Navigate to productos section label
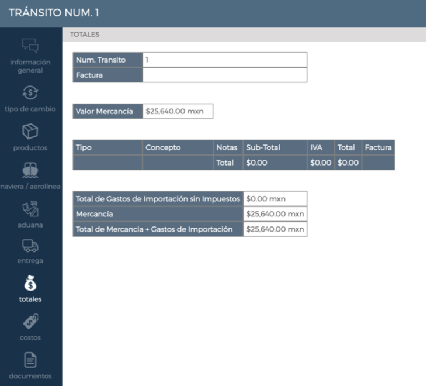 tap(30, 148)
